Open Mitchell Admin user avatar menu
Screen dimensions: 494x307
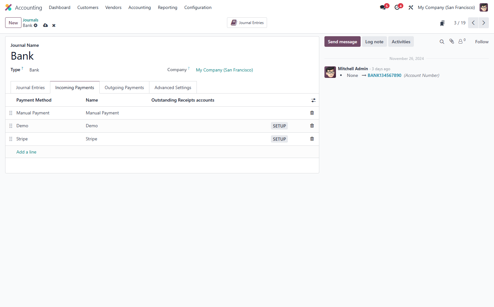tap(483, 7)
